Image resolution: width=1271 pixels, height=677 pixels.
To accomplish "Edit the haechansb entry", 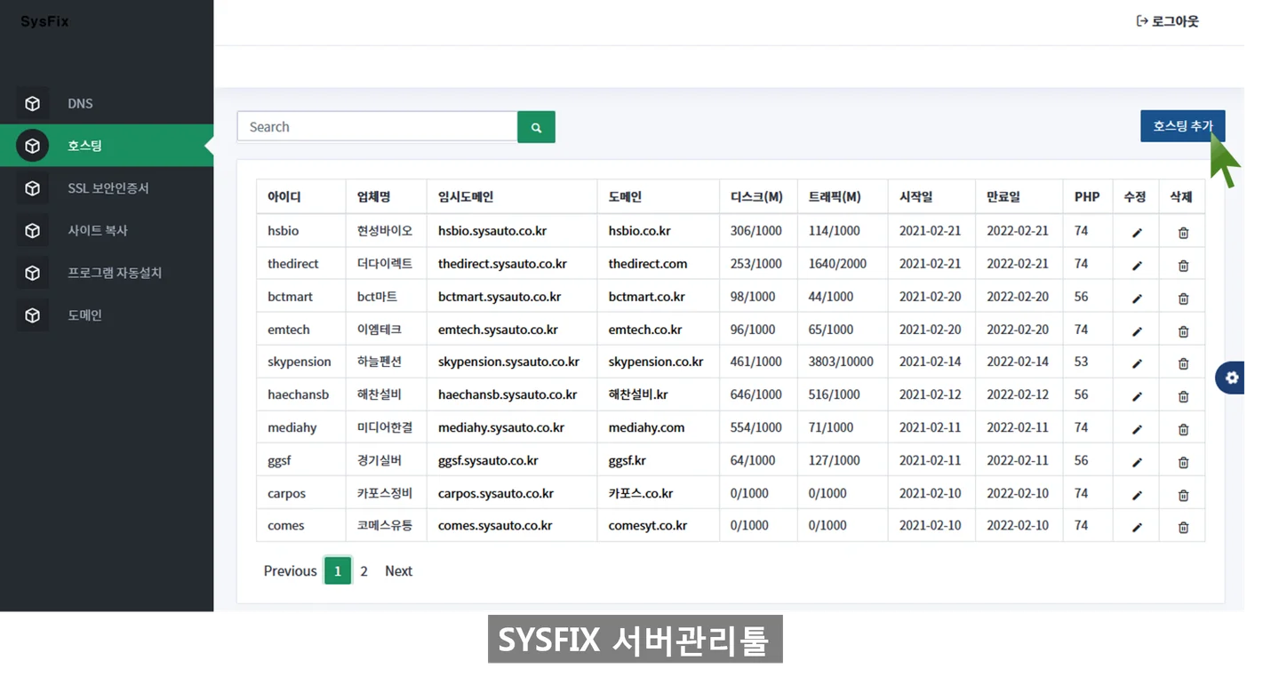I will pos(1137,396).
